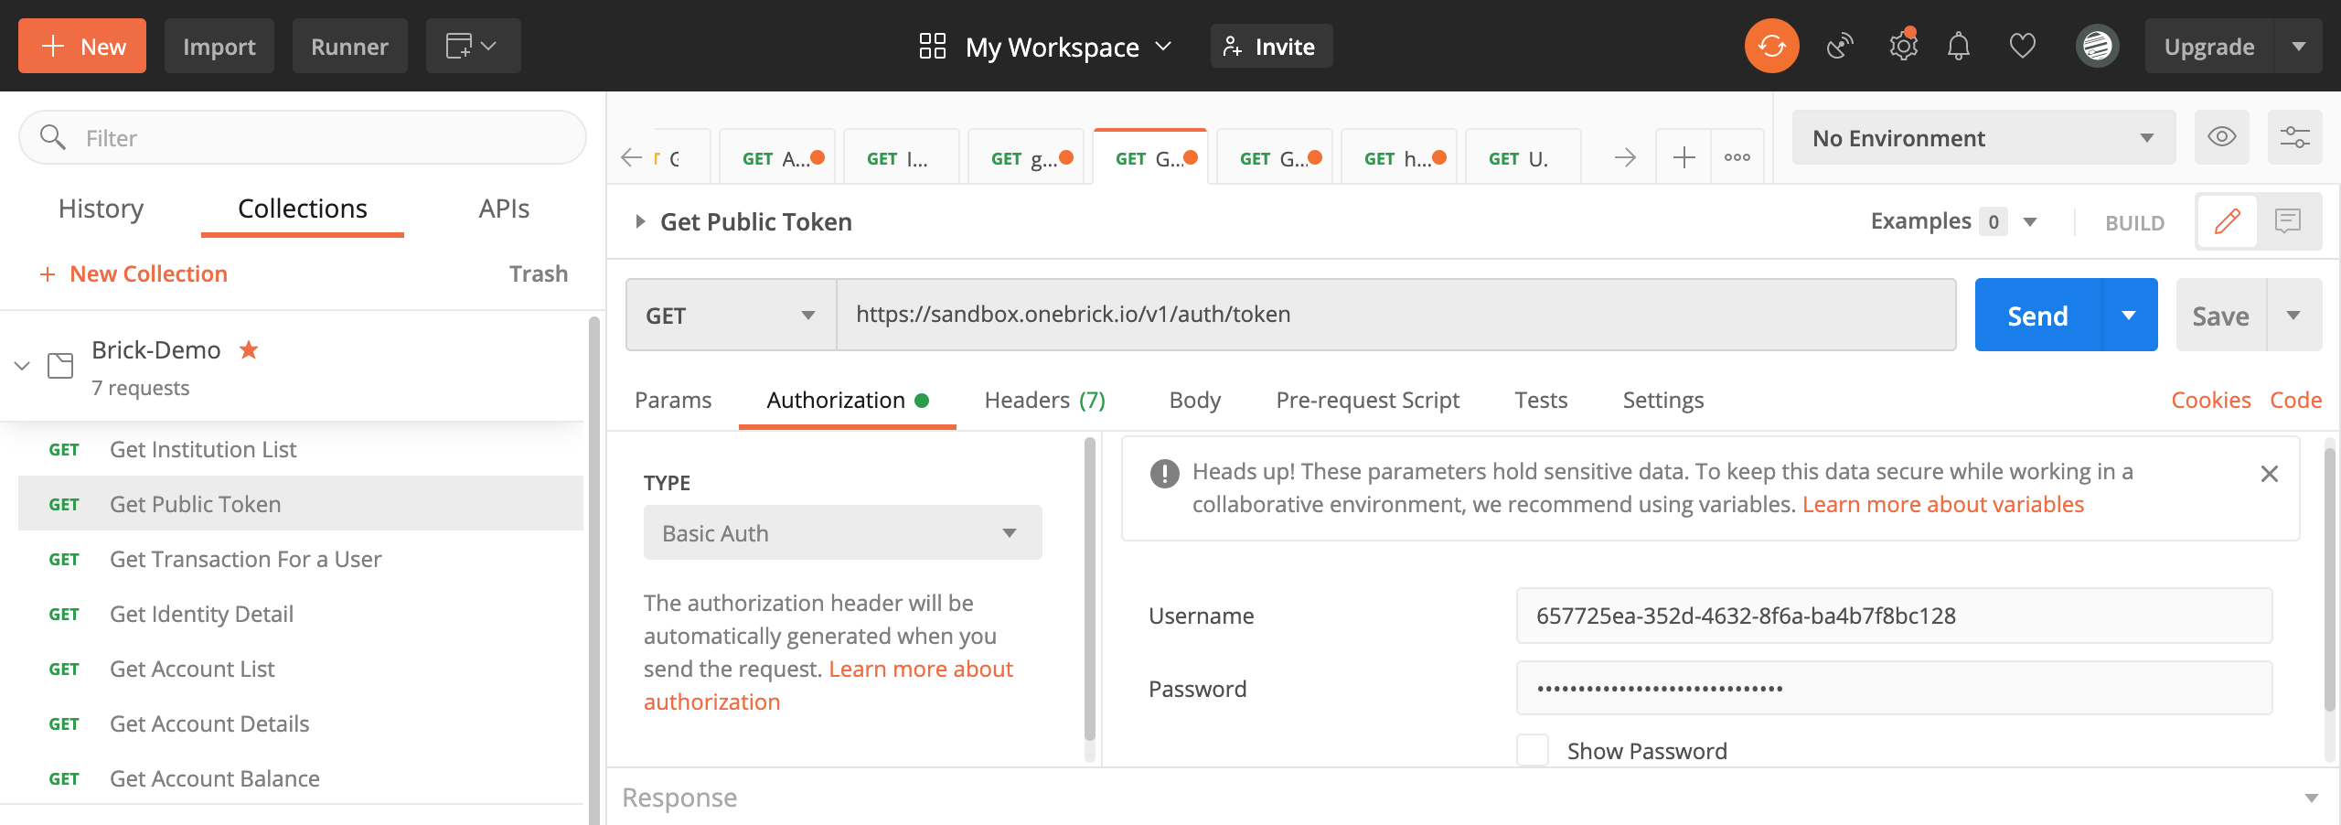The image size is (2341, 825).
Task: Click the Brick-Demo collection folder icon
Action: (60, 366)
